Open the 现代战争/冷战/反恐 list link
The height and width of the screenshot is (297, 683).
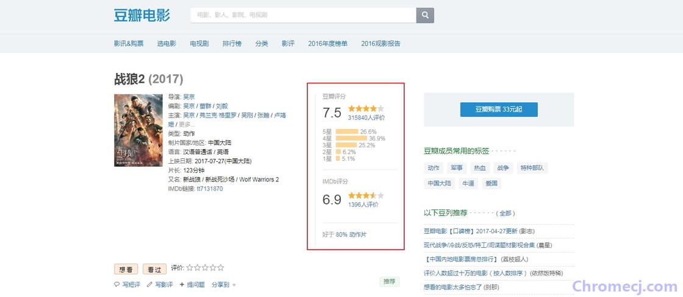click(x=480, y=245)
